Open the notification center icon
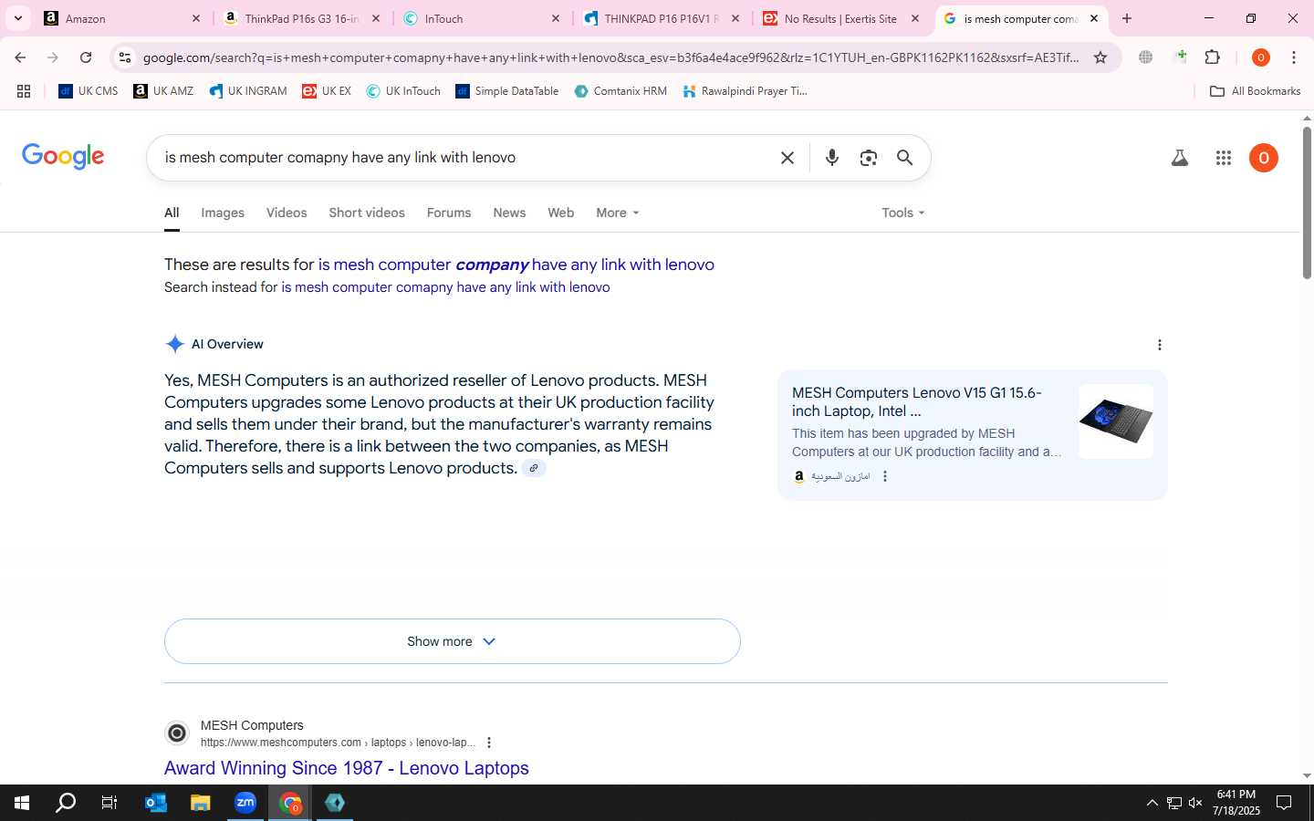1314x821 pixels. click(1284, 803)
